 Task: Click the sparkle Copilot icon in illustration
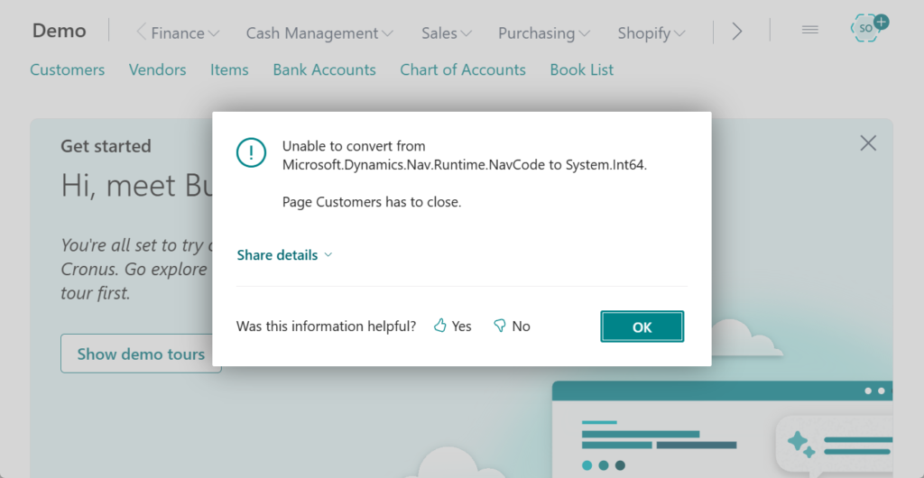tap(799, 443)
